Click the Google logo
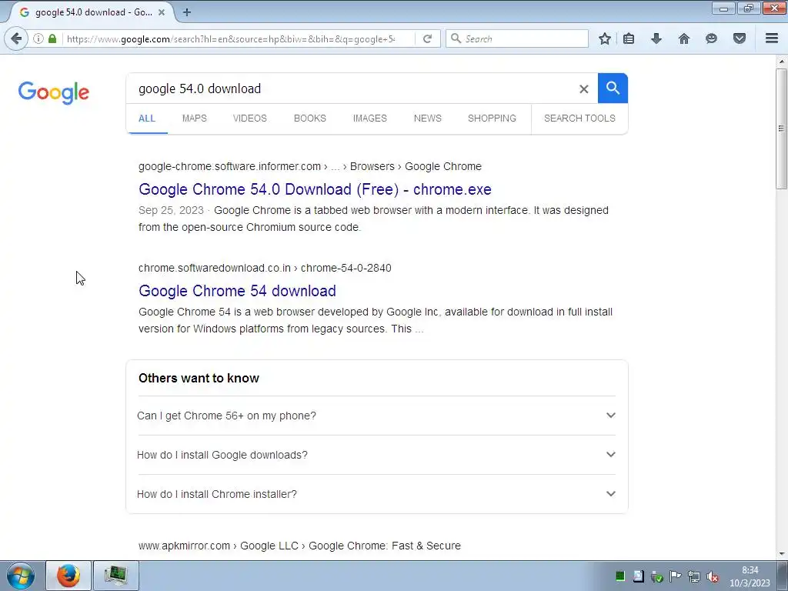This screenshot has height=591, width=788. [x=54, y=92]
